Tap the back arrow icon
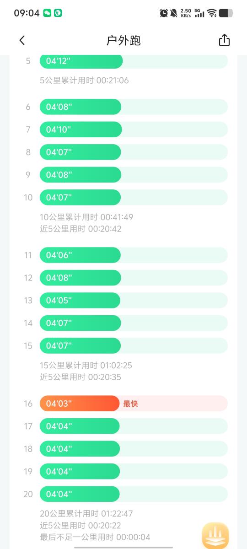Image resolution: width=247 pixels, height=549 pixels. coord(22,40)
